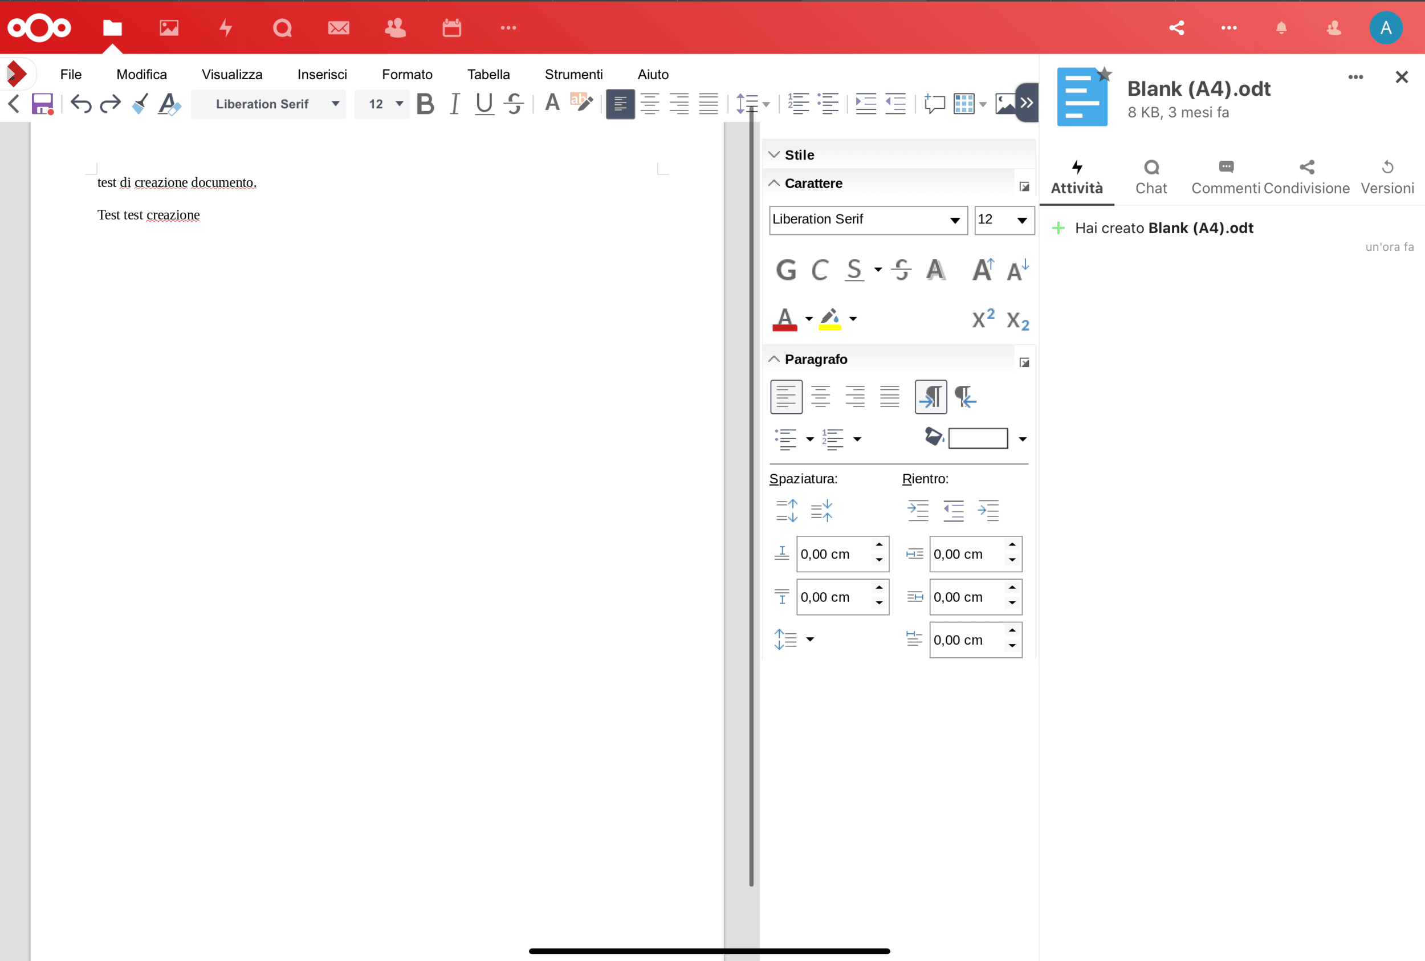The width and height of the screenshot is (1425, 961).
Task: Open sidebar yellow highlight color dropdown
Action: [x=853, y=319]
